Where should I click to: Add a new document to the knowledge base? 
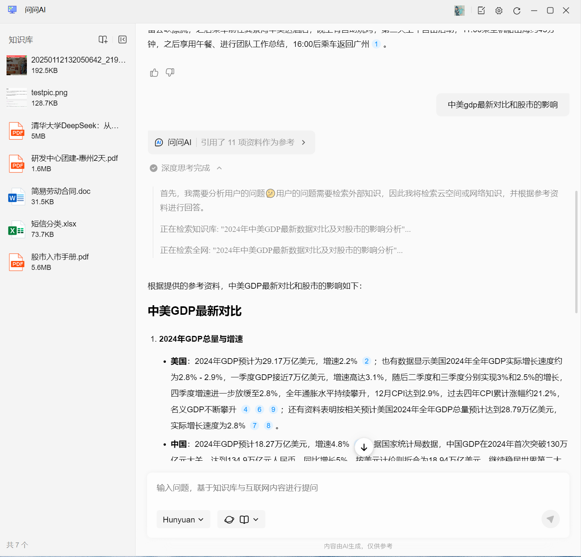(103, 40)
